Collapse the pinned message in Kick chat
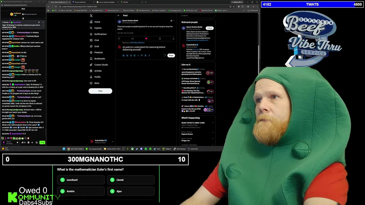This screenshot has height=205, width=365. click(x=43, y=26)
